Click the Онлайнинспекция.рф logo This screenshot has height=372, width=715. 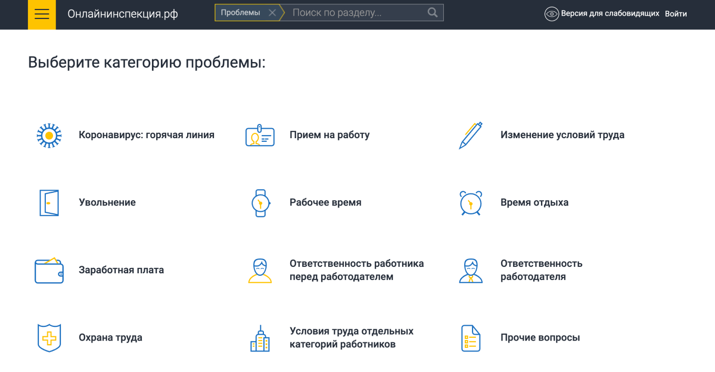(x=122, y=14)
